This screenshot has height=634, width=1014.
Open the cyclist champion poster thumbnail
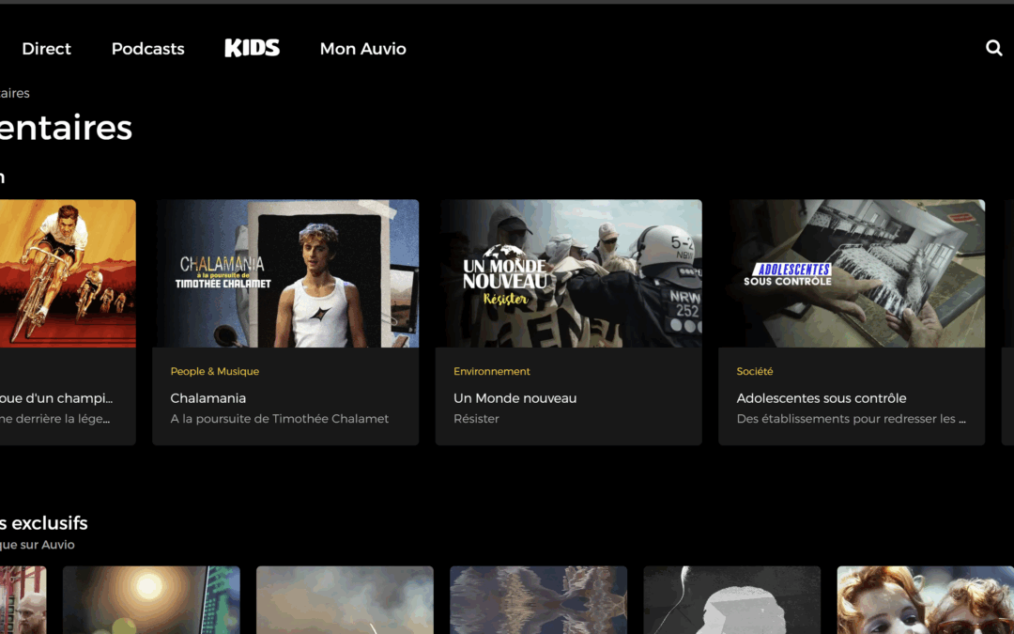coord(68,273)
